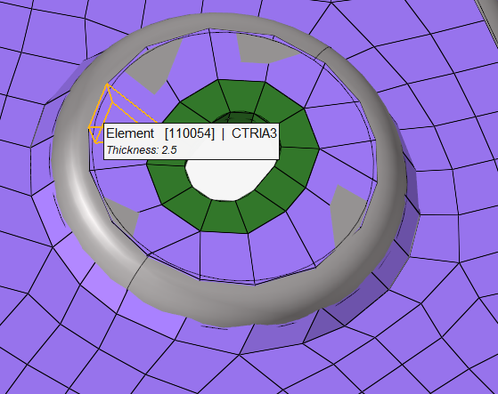
Task: Click the gray patch inside ring's lower-left
Action: pyautogui.click(x=124, y=215)
